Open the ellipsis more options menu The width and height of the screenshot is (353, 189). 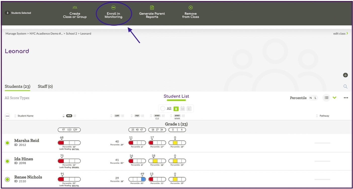coord(346,98)
